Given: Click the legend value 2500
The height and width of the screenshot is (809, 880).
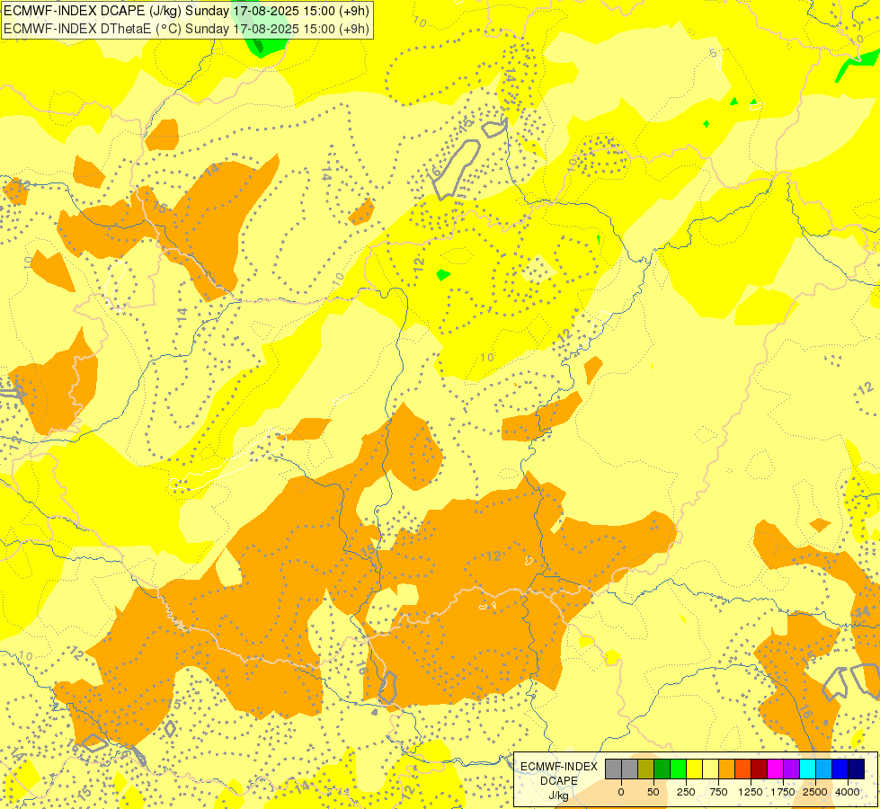Looking at the screenshot, I should pyautogui.click(x=815, y=792).
